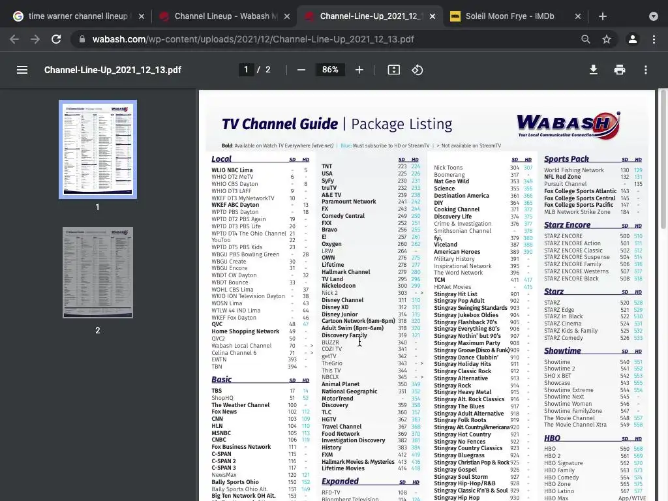Close the time warner channel lineup tab
The width and height of the screenshot is (668, 501).
tap(142, 16)
